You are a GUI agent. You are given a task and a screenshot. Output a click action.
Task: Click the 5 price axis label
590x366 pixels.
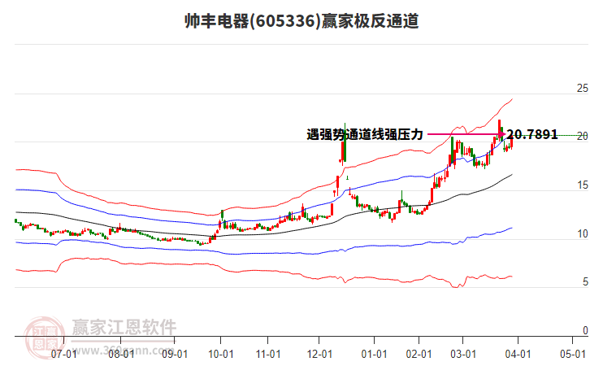(585, 281)
